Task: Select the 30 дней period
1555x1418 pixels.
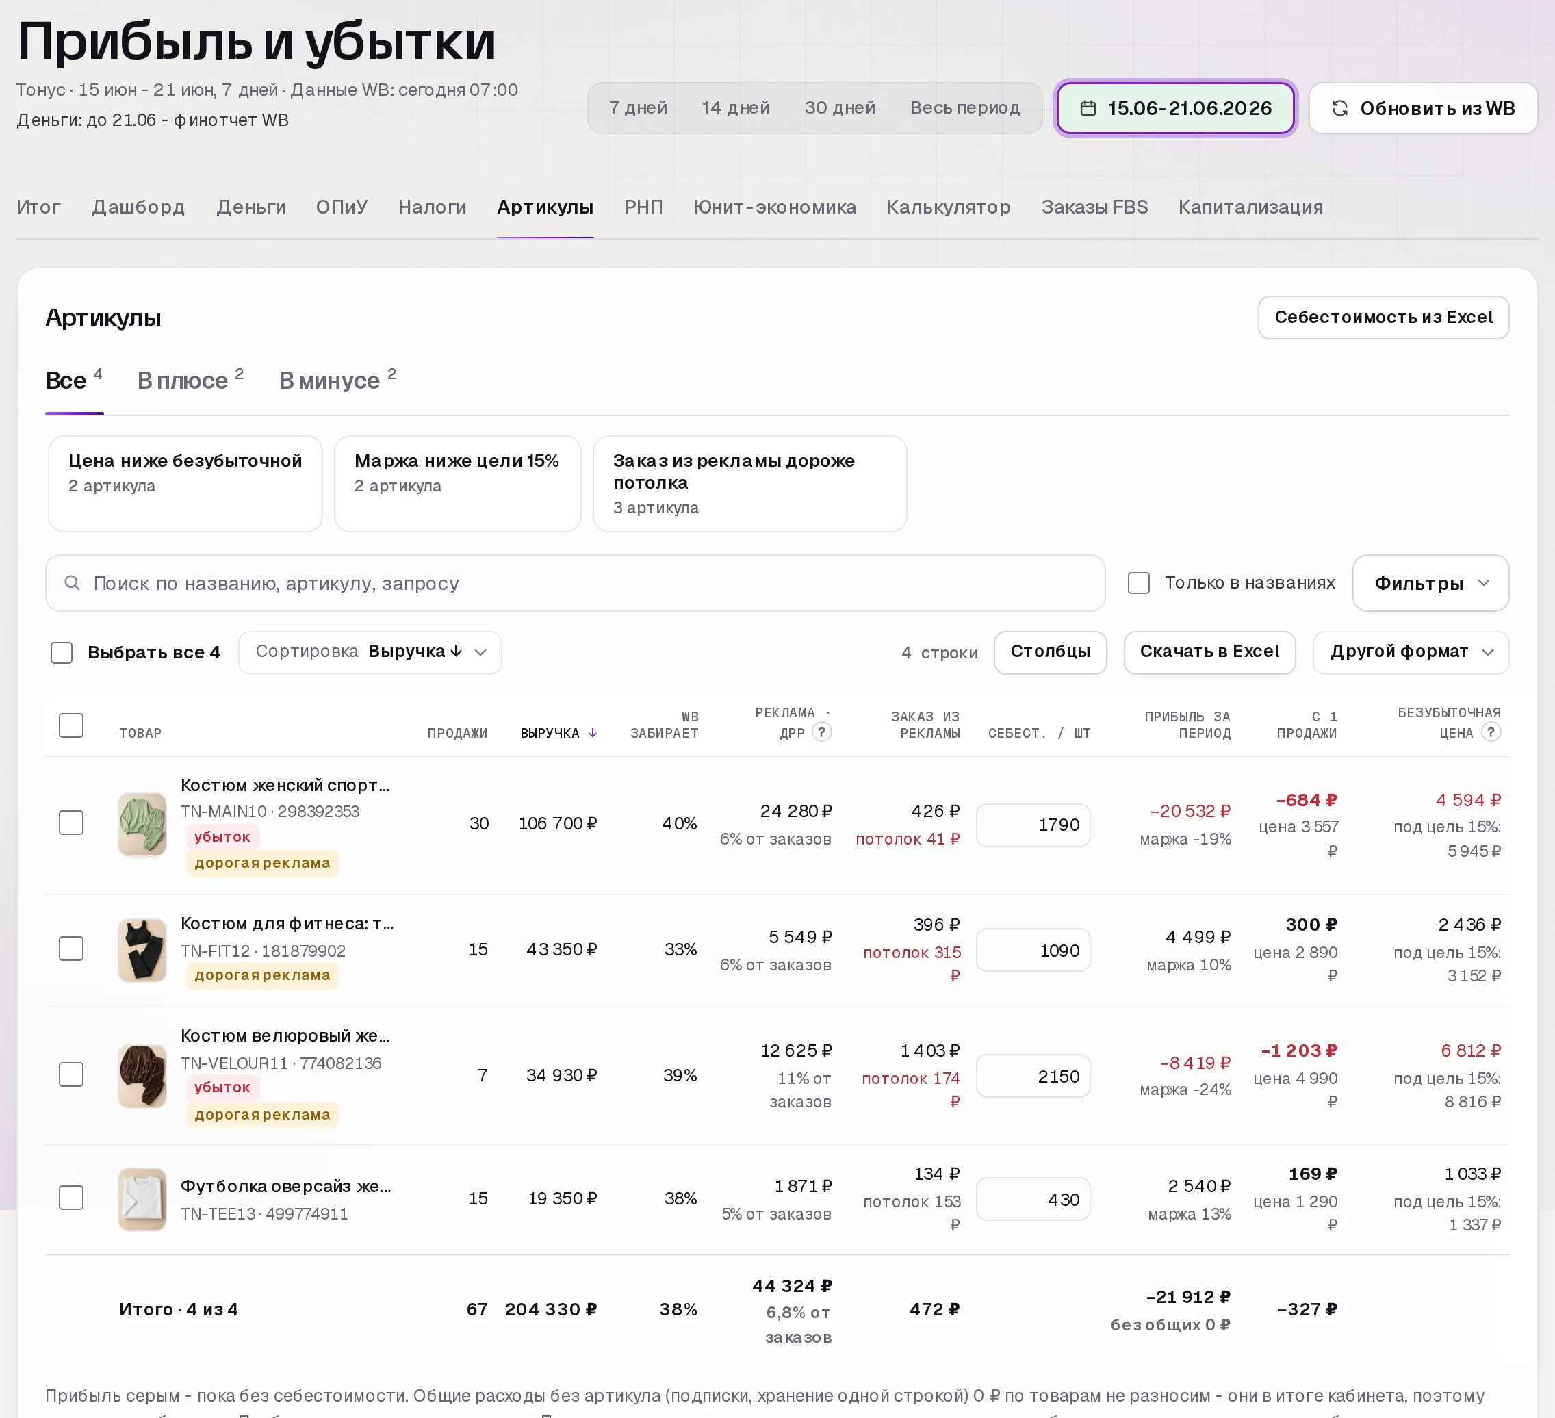Action: pos(840,108)
